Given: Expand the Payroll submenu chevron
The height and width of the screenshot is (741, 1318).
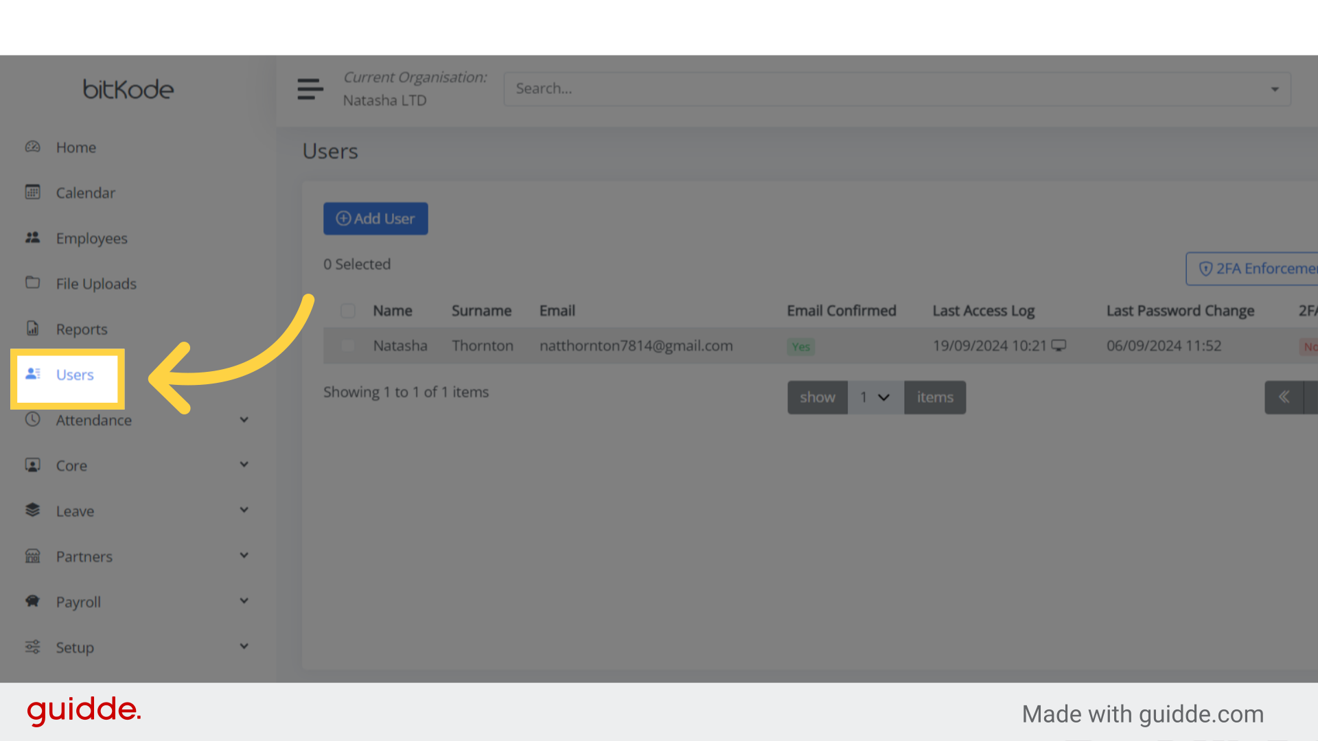Looking at the screenshot, I should [244, 601].
